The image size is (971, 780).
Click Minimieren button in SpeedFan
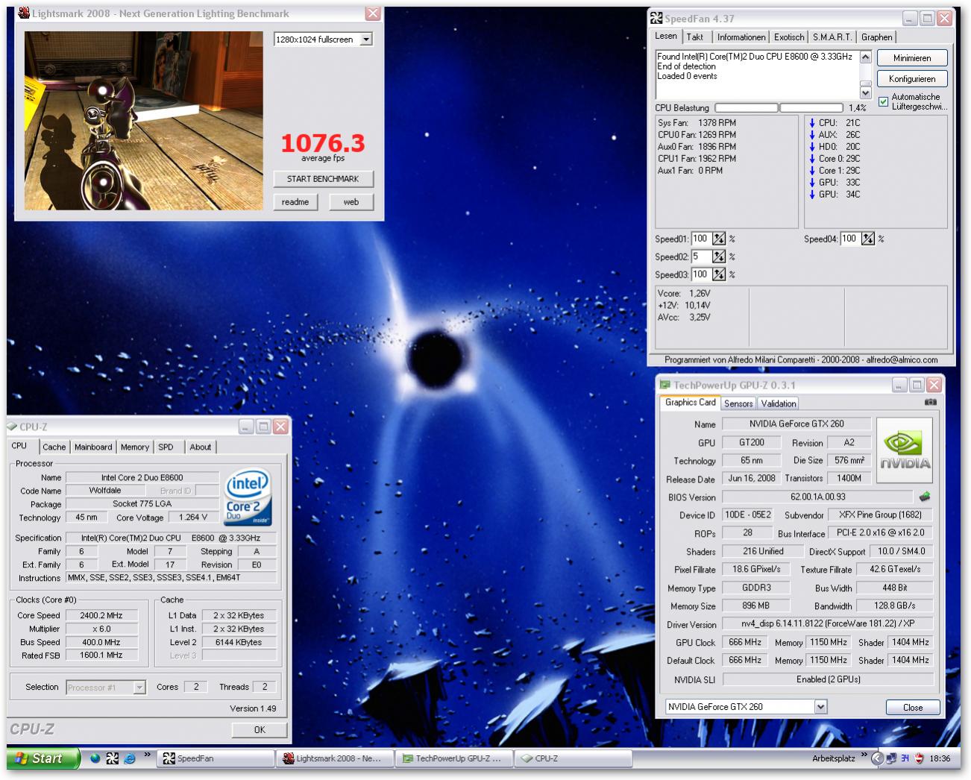[x=912, y=57]
